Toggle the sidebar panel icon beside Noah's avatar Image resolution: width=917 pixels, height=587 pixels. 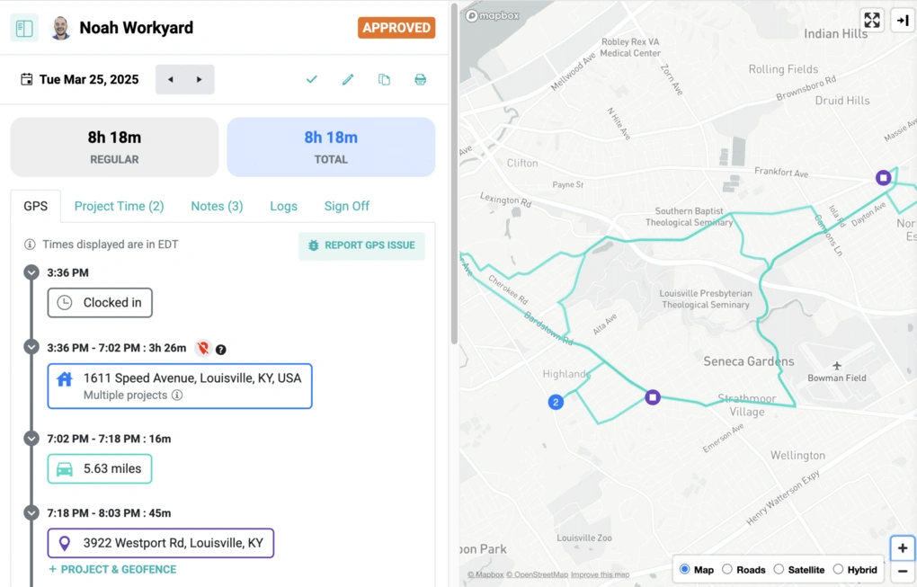click(x=24, y=28)
